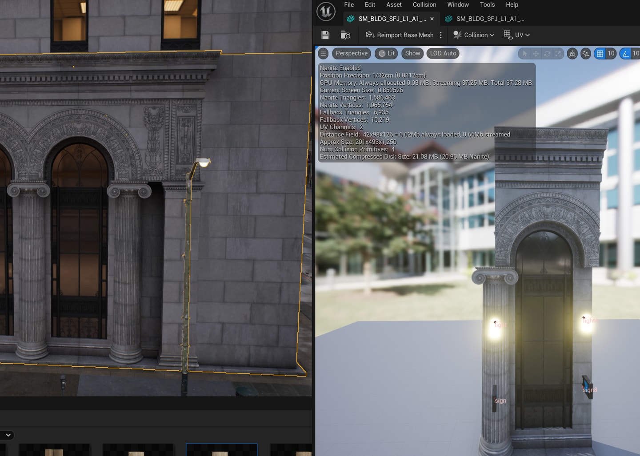640x456 pixels.
Task: Toggle world/local coordinate space icon
Action: pyautogui.click(x=572, y=54)
